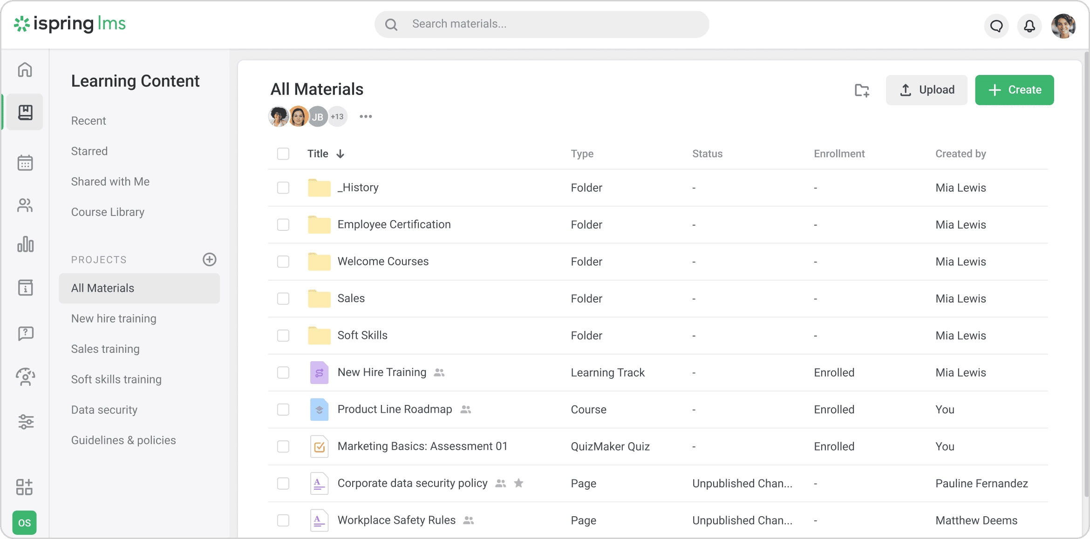
Task: Open the Users icon in sidebar
Action: click(x=25, y=205)
